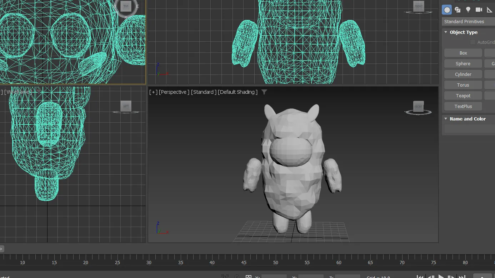
Task: Click the Helpers triangle ruler icon
Action: point(489,10)
